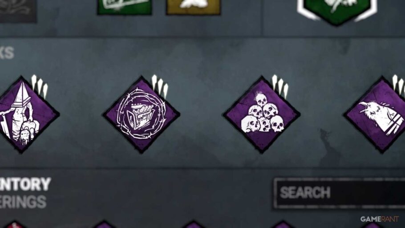Click the Search input field
This screenshot has height=228, width=405.
click(x=340, y=193)
